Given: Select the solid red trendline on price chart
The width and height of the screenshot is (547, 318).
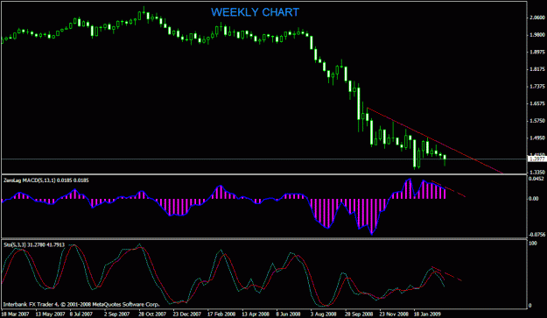Looking at the screenshot, I should [x=434, y=141].
